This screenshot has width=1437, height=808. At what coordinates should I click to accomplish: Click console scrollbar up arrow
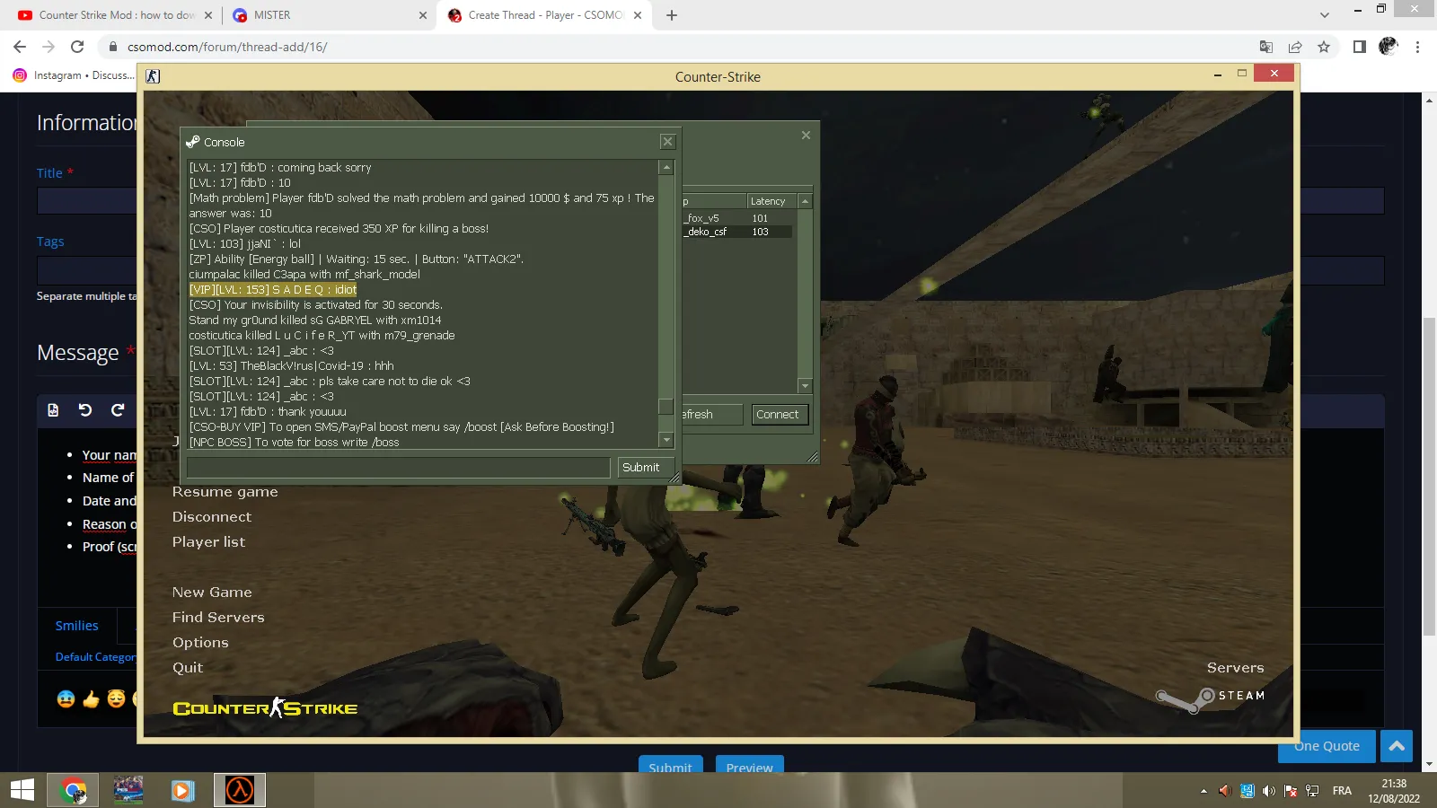tap(666, 167)
